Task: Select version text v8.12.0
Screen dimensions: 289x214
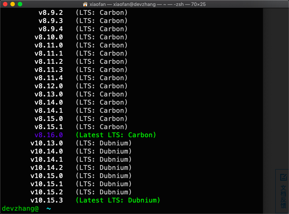Action: pyautogui.click(x=49, y=86)
